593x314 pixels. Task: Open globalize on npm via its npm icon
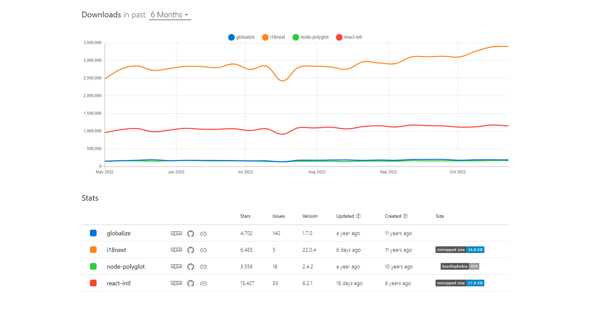[x=177, y=233]
